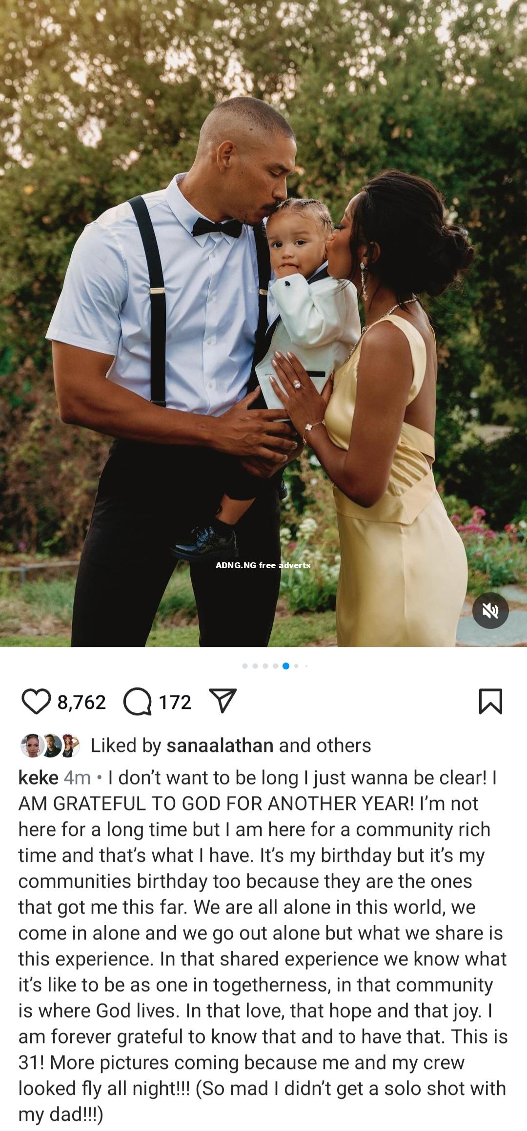Tap third liker avatar thumbnail

[x=70, y=746]
